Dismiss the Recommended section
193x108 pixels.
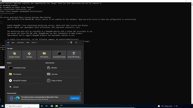81,93
